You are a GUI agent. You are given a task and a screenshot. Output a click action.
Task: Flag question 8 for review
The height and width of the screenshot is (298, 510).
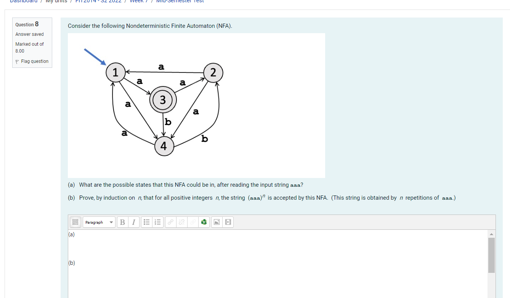click(x=32, y=61)
